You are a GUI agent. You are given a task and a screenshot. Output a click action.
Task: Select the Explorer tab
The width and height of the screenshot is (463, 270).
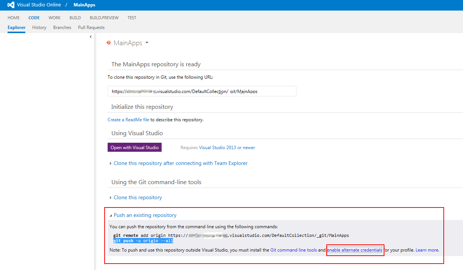click(17, 27)
